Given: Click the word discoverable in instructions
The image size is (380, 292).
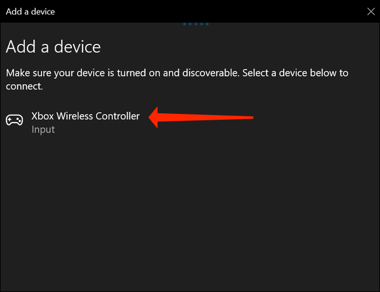Looking at the screenshot, I should [210, 73].
